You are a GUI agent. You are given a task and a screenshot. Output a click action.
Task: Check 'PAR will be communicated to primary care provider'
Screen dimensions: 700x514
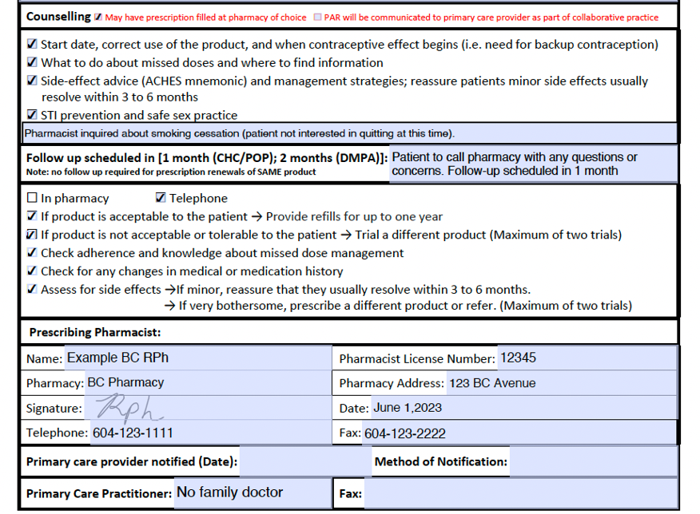pyautogui.click(x=317, y=17)
